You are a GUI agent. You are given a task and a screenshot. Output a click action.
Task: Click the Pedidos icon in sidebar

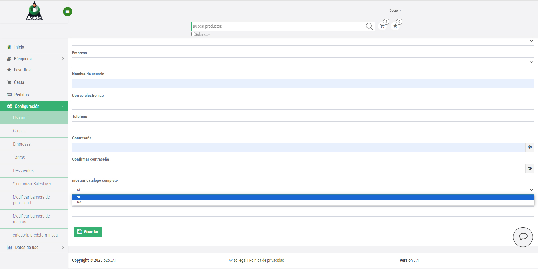point(9,95)
